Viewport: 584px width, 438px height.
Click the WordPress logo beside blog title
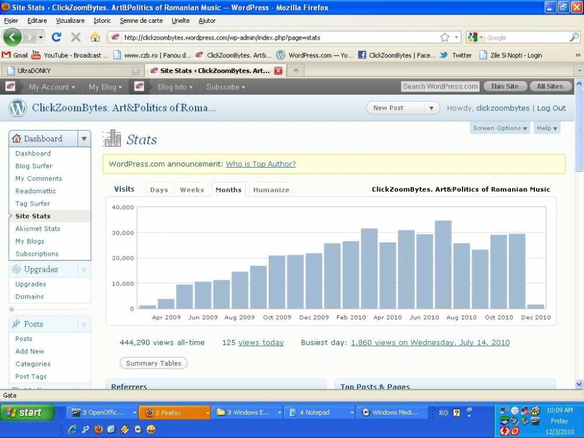click(x=18, y=108)
